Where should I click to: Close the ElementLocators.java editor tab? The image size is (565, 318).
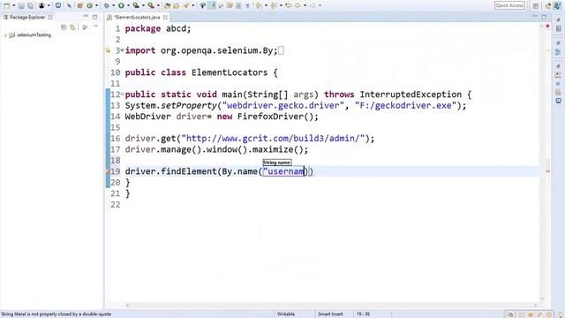coord(165,17)
